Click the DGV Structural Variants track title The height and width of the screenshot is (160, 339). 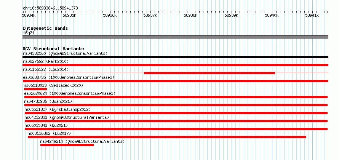click(x=53, y=49)
